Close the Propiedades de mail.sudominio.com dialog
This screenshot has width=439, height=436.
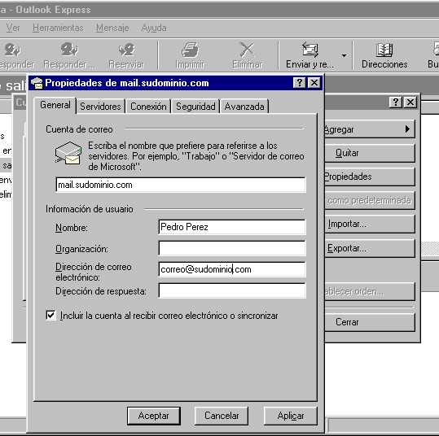(x=314, y=83)
